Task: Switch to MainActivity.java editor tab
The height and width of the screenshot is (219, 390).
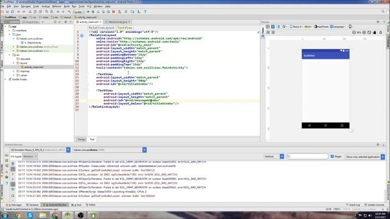Action: tap(118, 22)
